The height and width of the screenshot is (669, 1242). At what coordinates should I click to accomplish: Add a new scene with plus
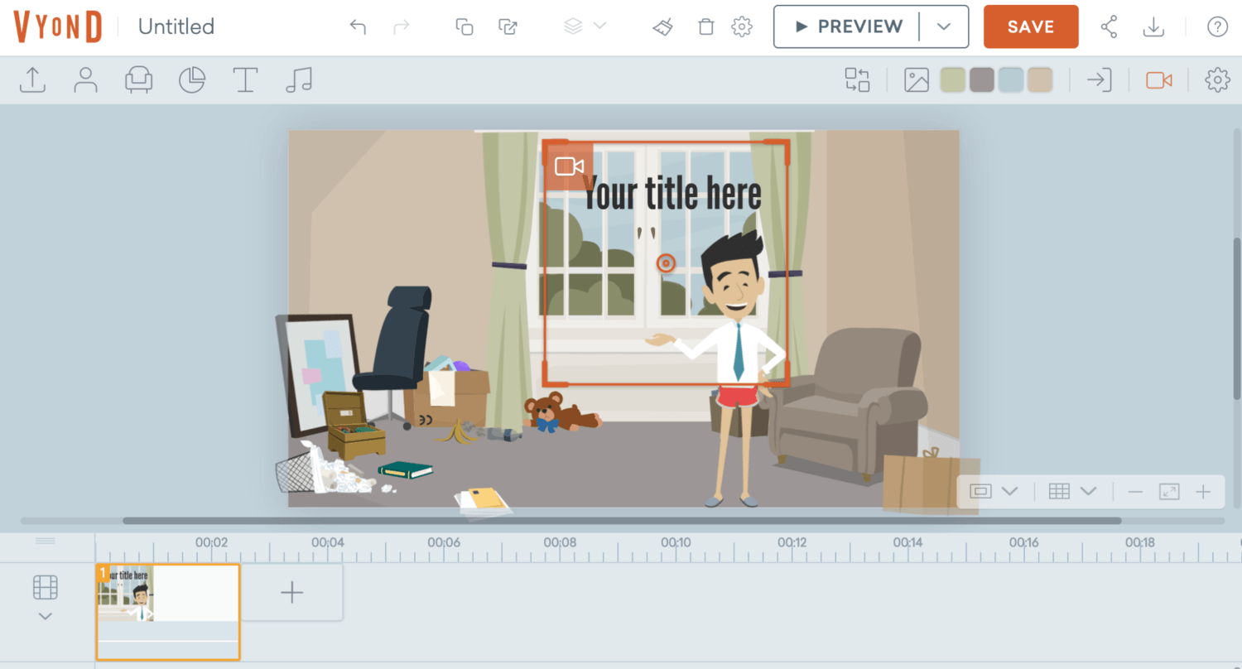pyautogui.click(x=291, y=592)
